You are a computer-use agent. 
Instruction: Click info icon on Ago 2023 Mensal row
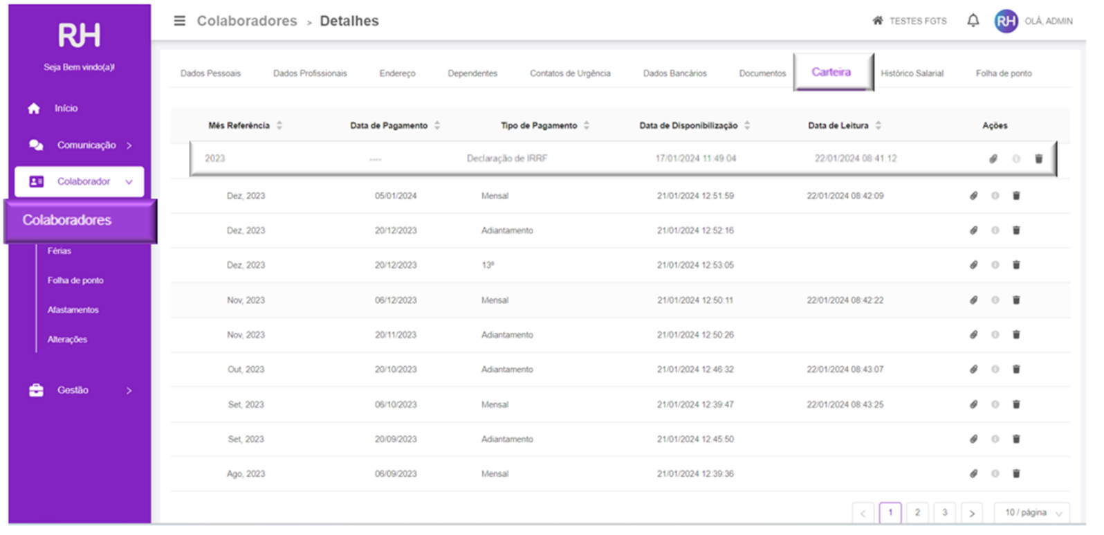click(995, 474)
